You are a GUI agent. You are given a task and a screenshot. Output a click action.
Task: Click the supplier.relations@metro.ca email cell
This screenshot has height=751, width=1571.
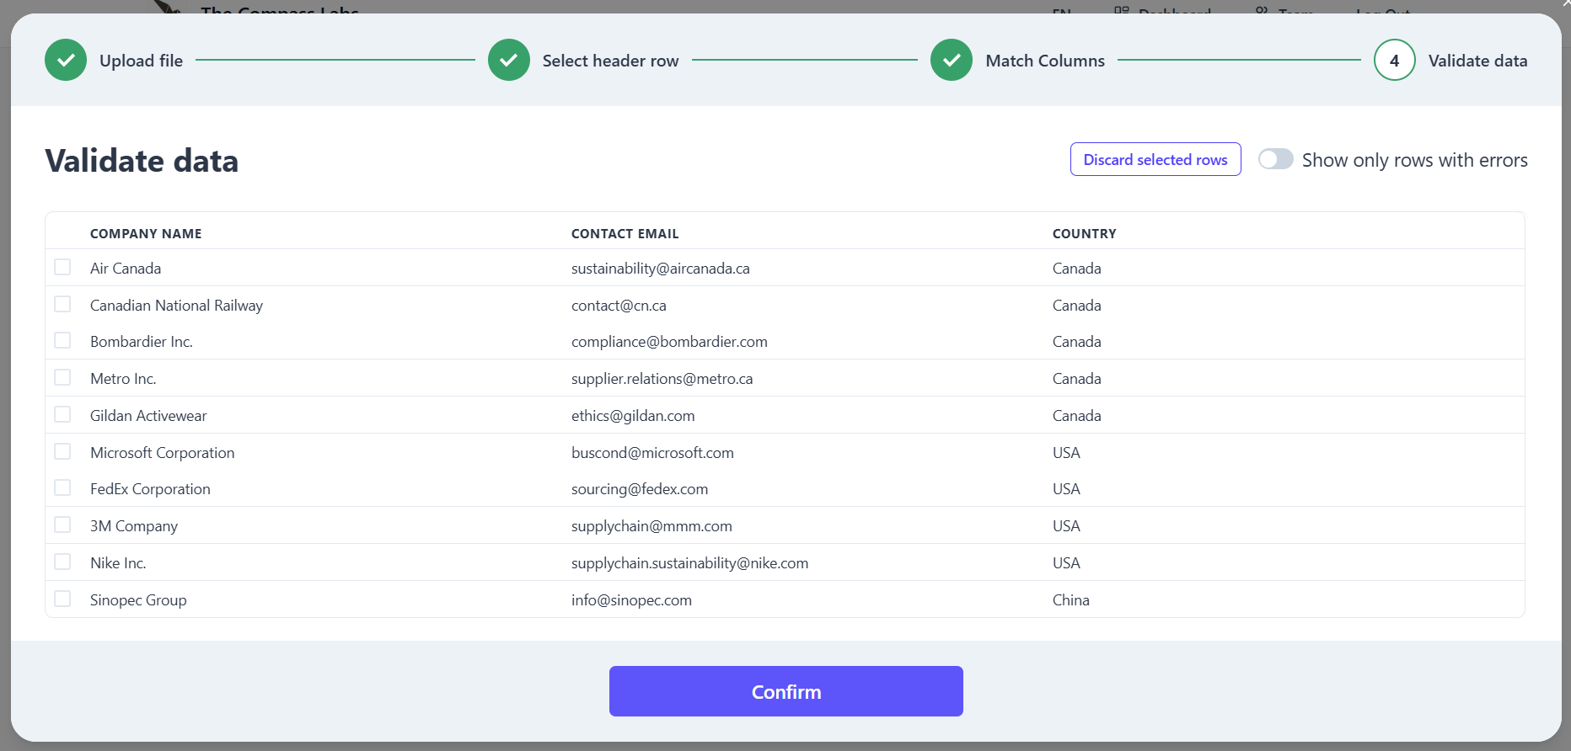click(x=662, y=379)
